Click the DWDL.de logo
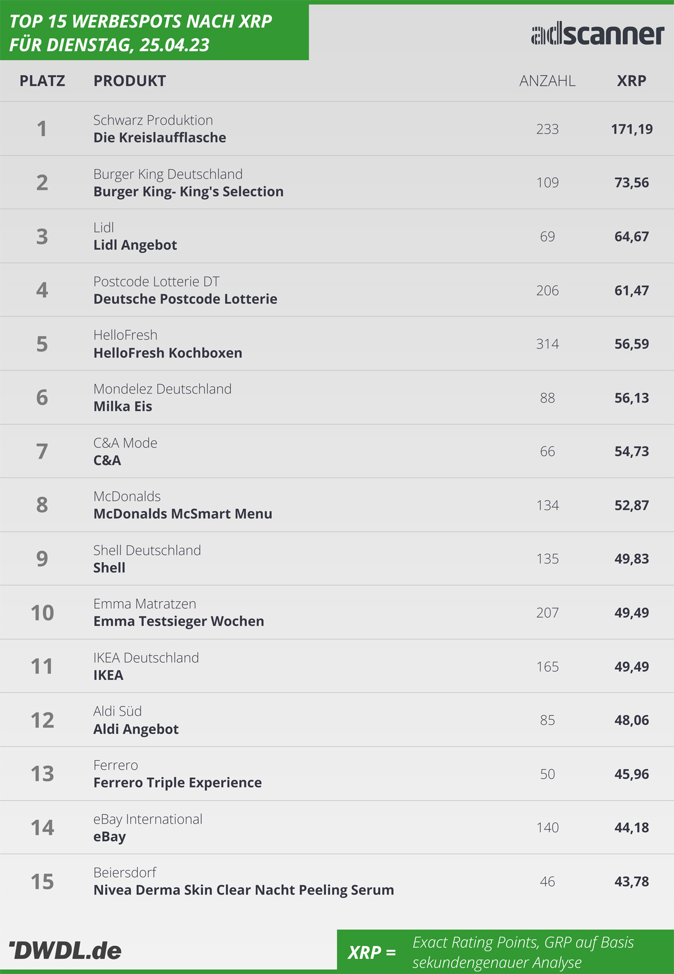 tap(65, 950)
